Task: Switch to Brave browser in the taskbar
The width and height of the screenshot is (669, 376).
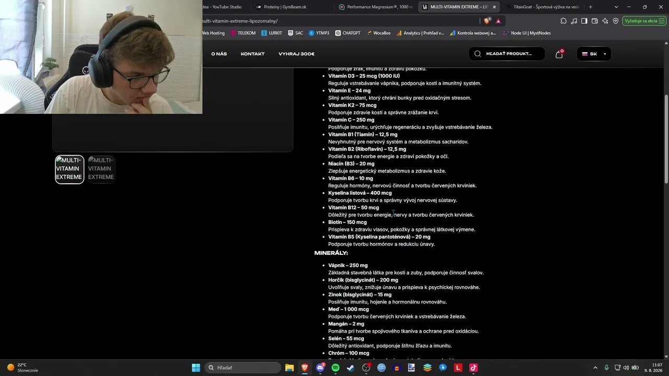Action: coord(305,368)
